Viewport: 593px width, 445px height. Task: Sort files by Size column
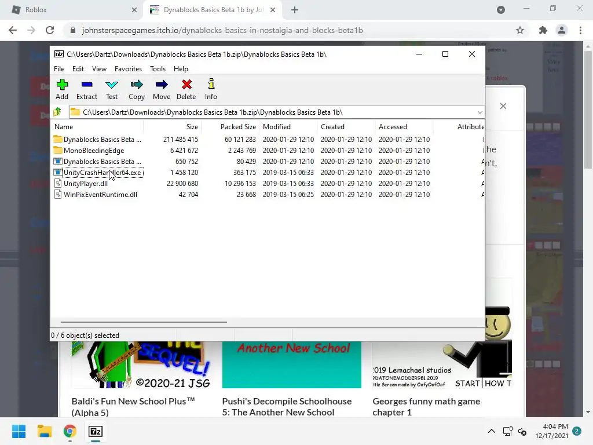173,127
